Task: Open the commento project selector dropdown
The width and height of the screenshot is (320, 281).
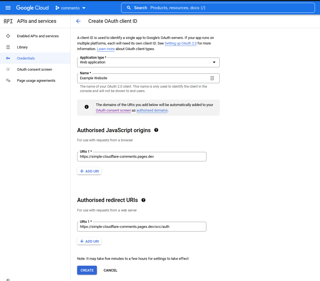Action: coord(70,8)
